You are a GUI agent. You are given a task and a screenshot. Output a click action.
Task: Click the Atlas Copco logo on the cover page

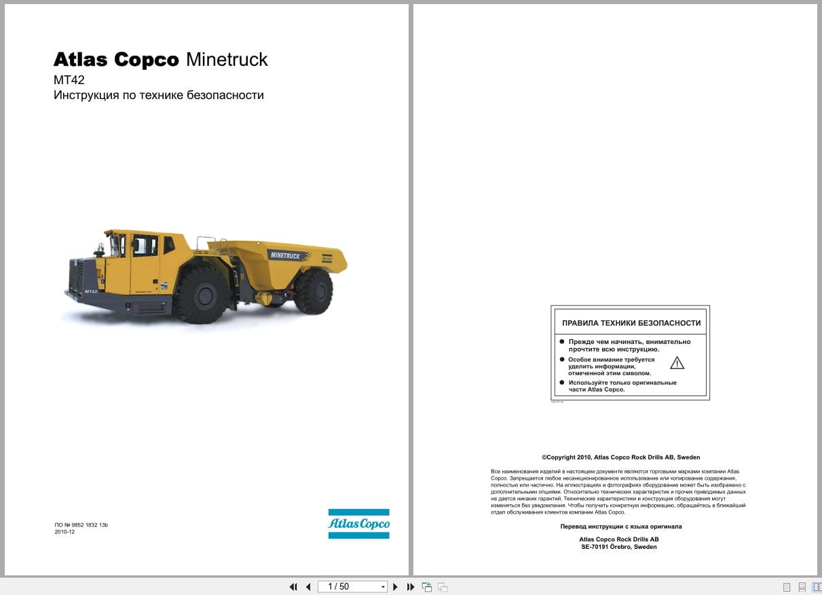coord(359,524)
